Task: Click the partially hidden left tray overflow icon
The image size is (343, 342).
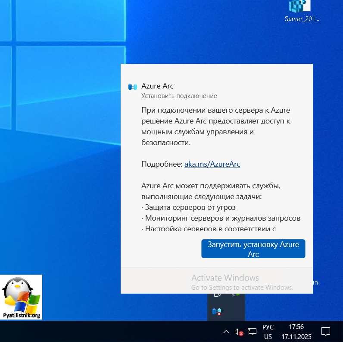Action: [x=218, y=295]
